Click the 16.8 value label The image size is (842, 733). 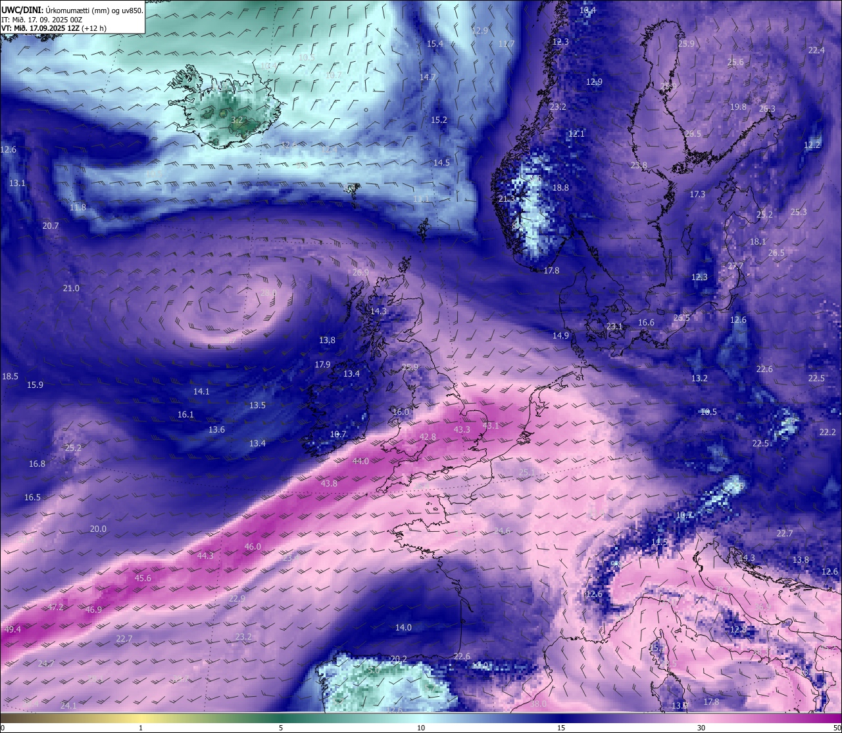point(37,463)
